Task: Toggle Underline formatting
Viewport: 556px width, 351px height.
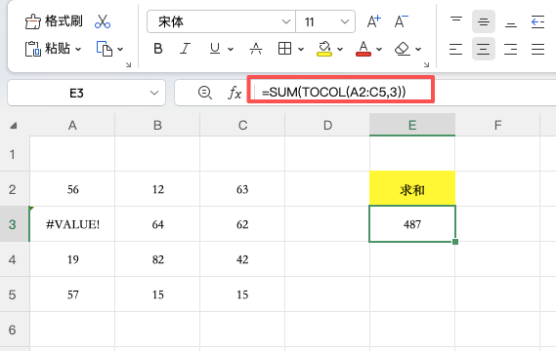Action: 215,49
